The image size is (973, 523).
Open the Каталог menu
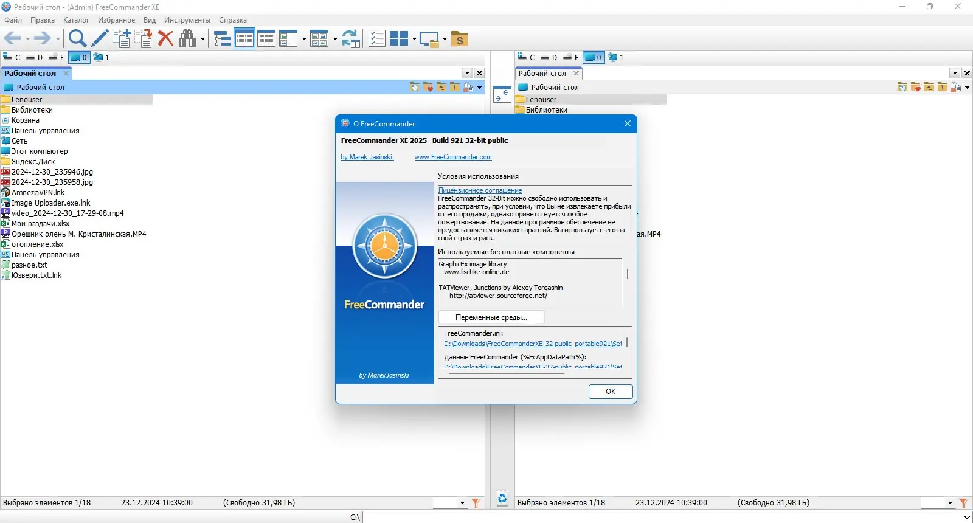[76, 20]
